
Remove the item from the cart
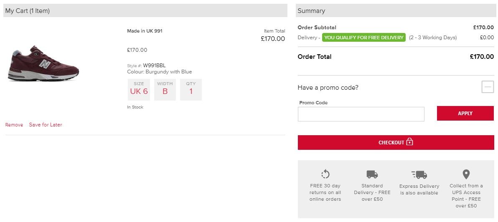14,125
